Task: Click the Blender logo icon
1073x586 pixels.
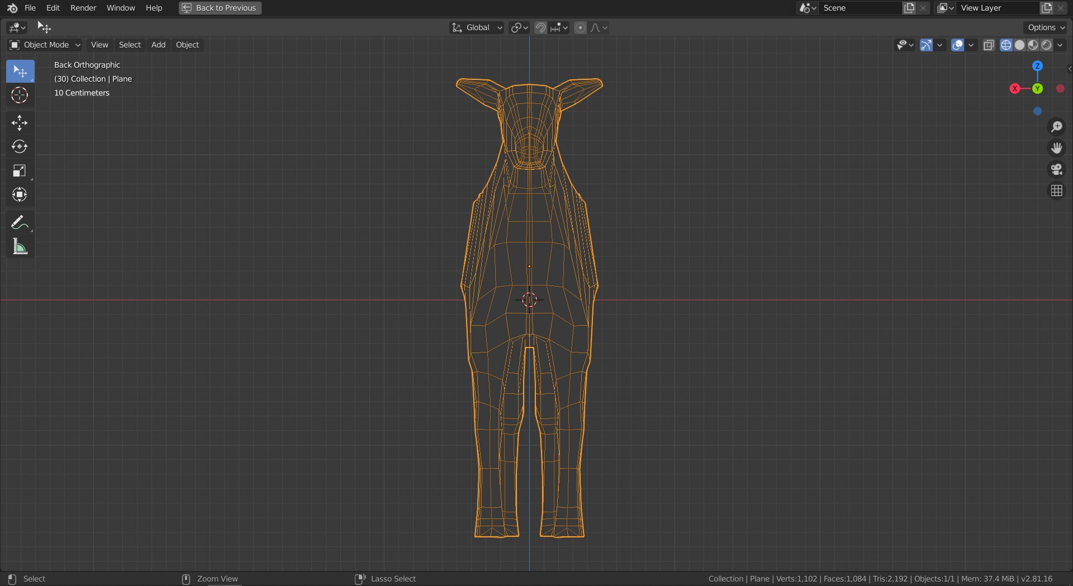Action: (12, 8)
